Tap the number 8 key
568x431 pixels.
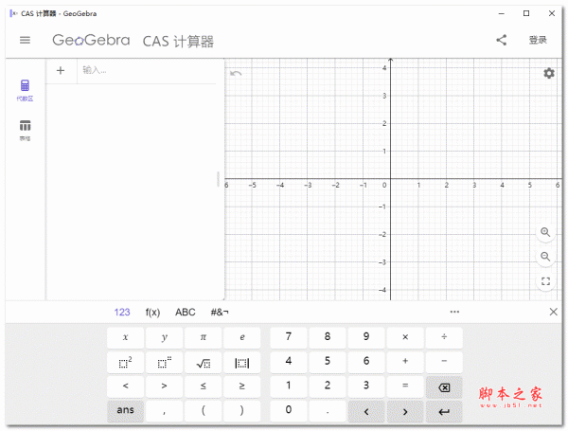[x=328, y=337]
